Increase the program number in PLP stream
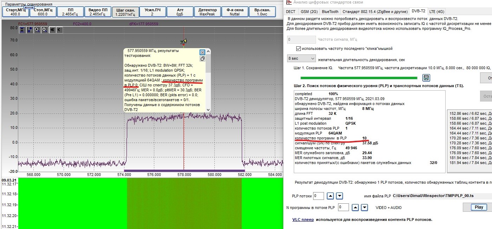The height and width of the screenshot is (229, 492). [355, 208]
